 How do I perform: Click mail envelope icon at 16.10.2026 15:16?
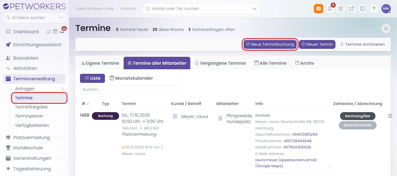tap(123, 147)
